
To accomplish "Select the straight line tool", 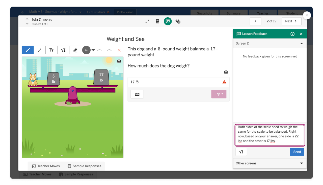I will coord(39,50).
